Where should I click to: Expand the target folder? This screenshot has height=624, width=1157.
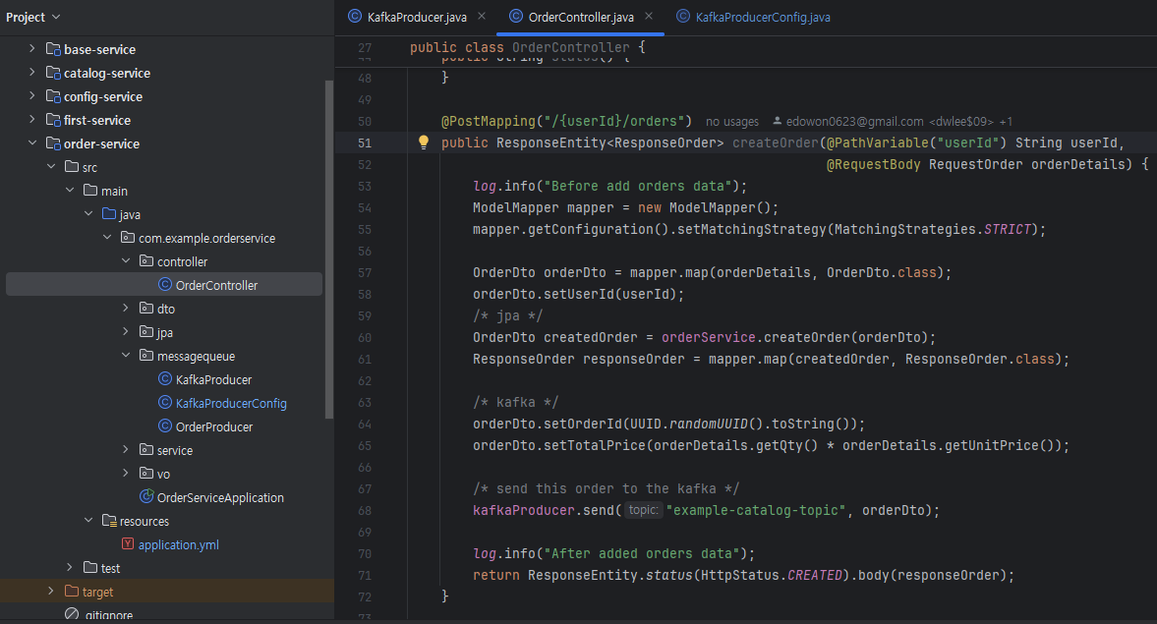(x=51, y=591)
